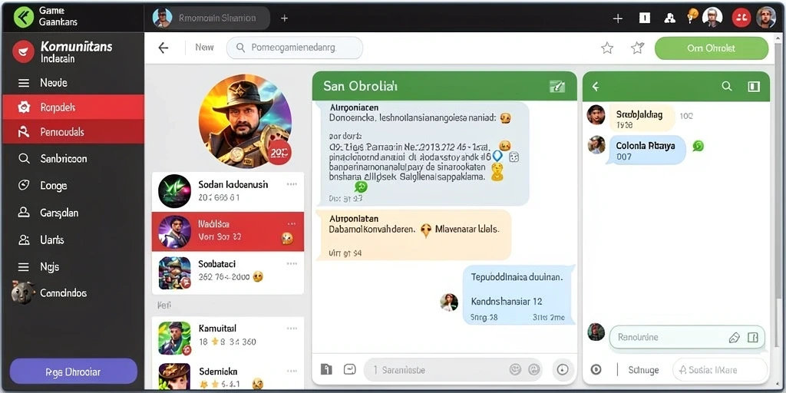Image resolution: width=786 pixels, height=393 pixels.
Task: Click the purple Rge Dhrooiar button
Action: click(x=73, y=372)
